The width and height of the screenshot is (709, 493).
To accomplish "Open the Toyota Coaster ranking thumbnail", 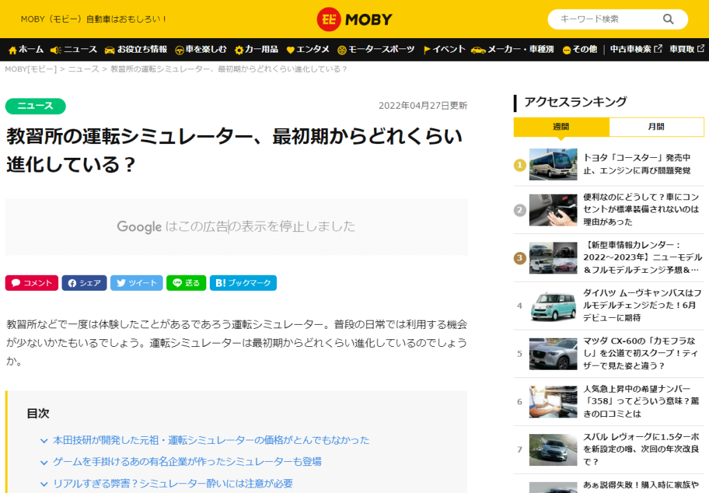I will tap(553, 164).
